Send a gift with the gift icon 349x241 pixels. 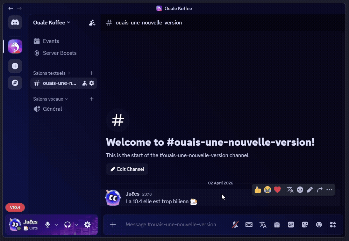277,225
